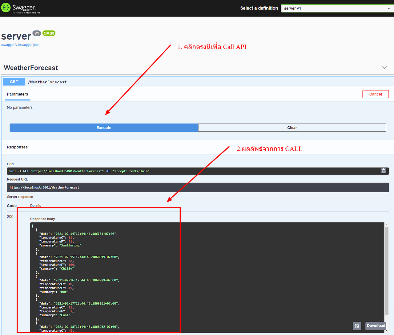Select server v1 in the definition combo box
The height and width of the screenshot is (335, 394).
click(337, 8)
